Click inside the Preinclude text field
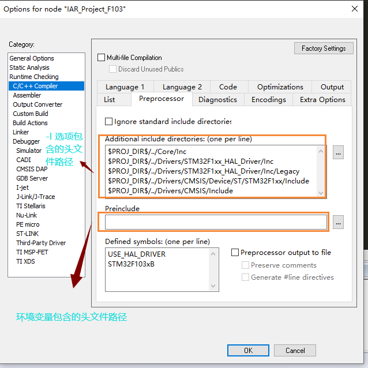This screenshot has height=368, width=368. tap(216, 222)
